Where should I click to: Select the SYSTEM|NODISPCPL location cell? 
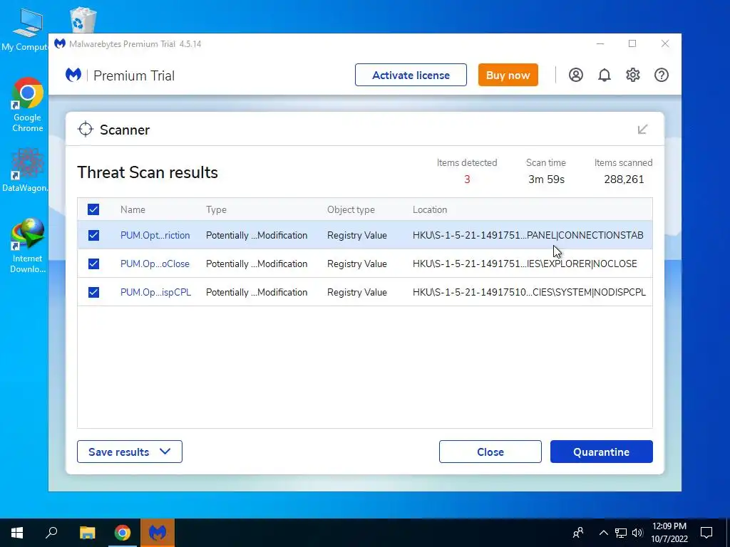tap(530, 292)
